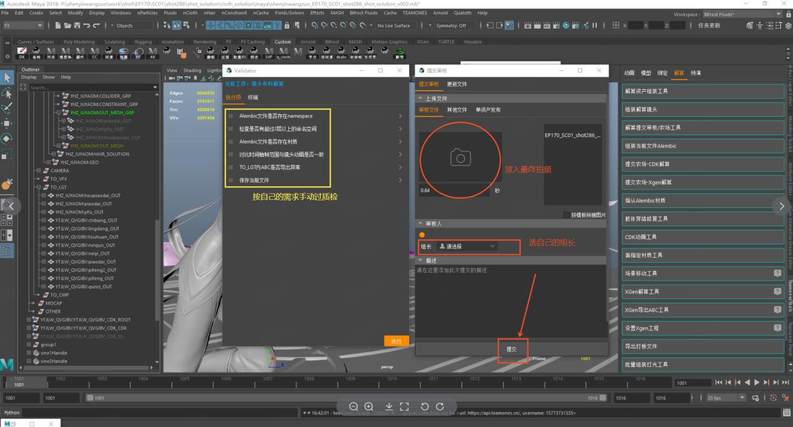Switch to the '更新文件' tab
The width and height of the screenshot is (793, 427).
(x=457, y=84)
